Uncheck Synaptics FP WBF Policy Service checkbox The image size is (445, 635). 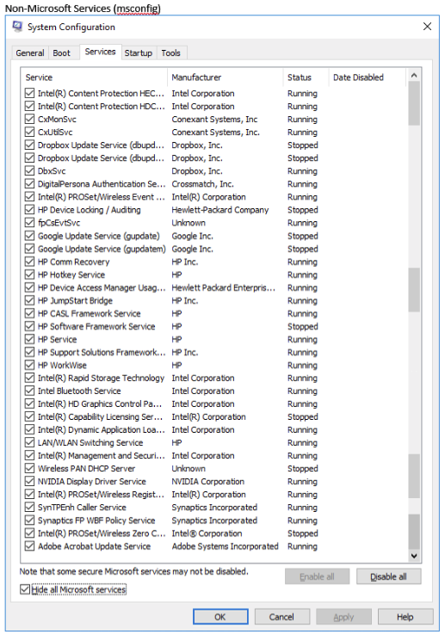click(x=29, y=521)
